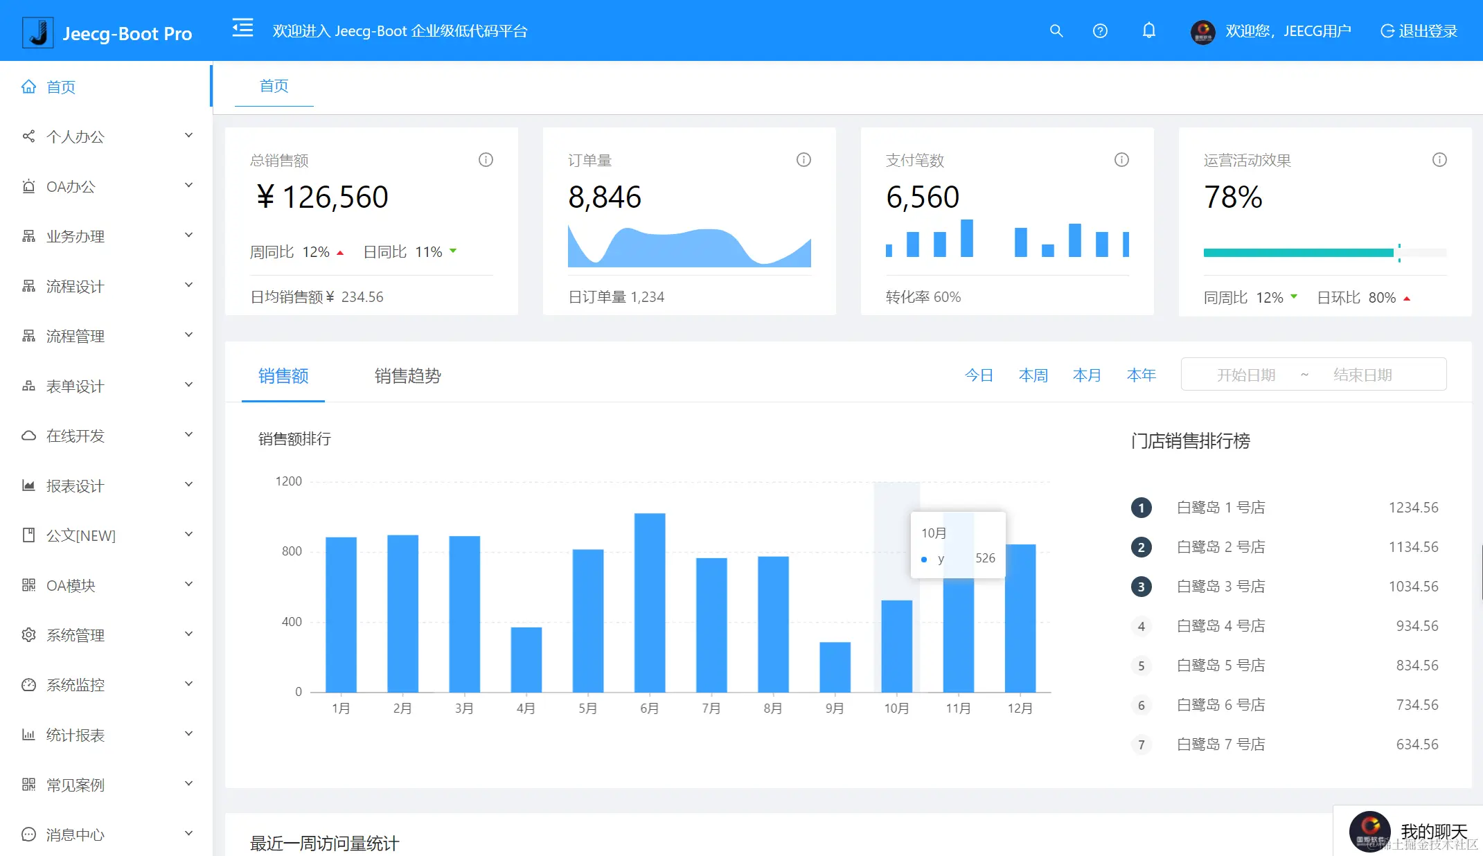1483x856 pixels.
Task: Click the 本周 date filter link
Action: [1033, 375]
